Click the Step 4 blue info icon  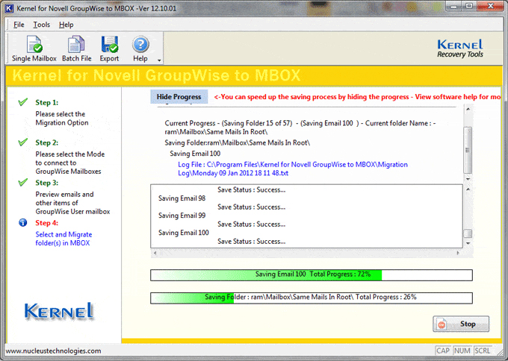pos(23,222)
